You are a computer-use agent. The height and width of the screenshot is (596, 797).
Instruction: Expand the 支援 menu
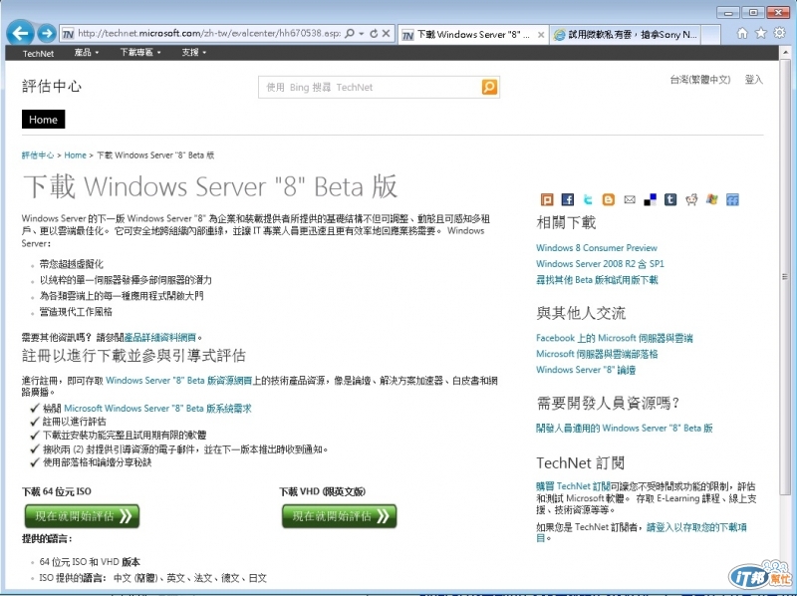pyautogui.click(x=194, y=53)
